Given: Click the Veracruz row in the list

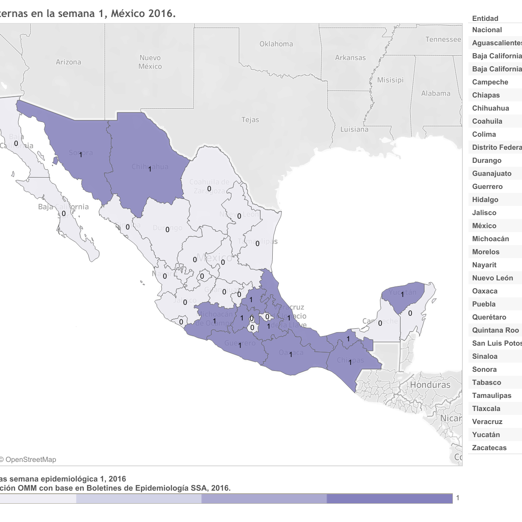Looking at the screenshot, I should [487, 422].
